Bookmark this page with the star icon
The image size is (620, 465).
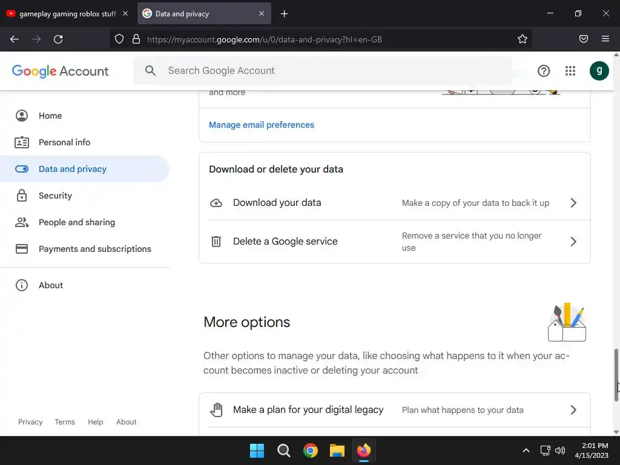click(523, 39)
